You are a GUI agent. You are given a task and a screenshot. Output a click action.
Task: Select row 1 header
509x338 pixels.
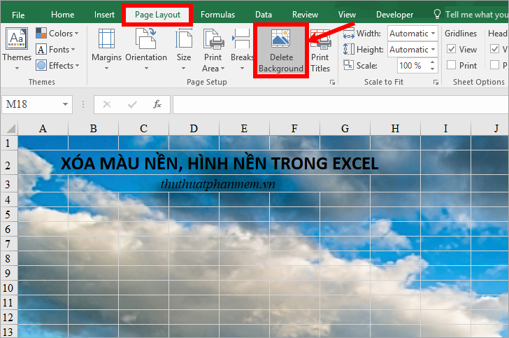point(9,143)
